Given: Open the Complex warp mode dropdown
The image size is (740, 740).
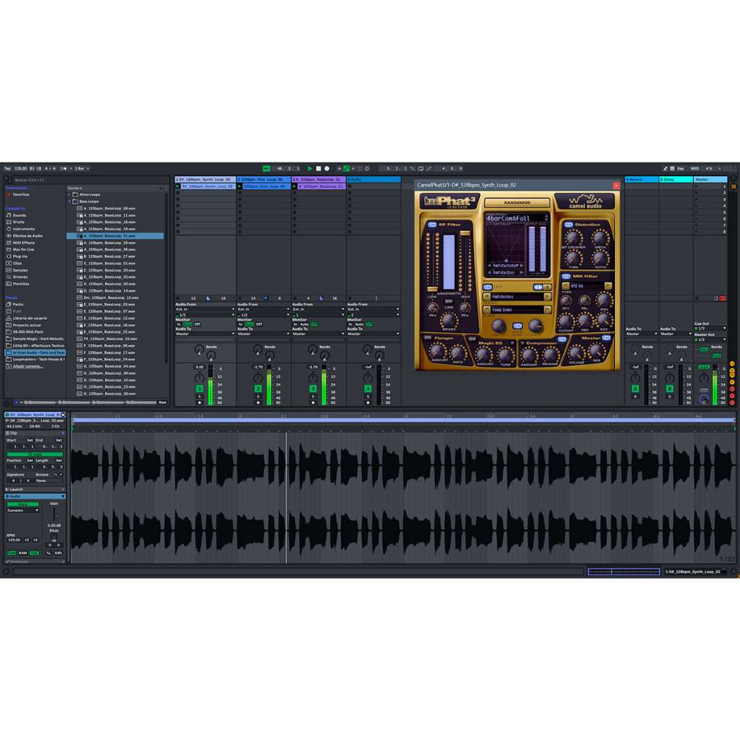Looking at the screenshot, I should 22,511.
